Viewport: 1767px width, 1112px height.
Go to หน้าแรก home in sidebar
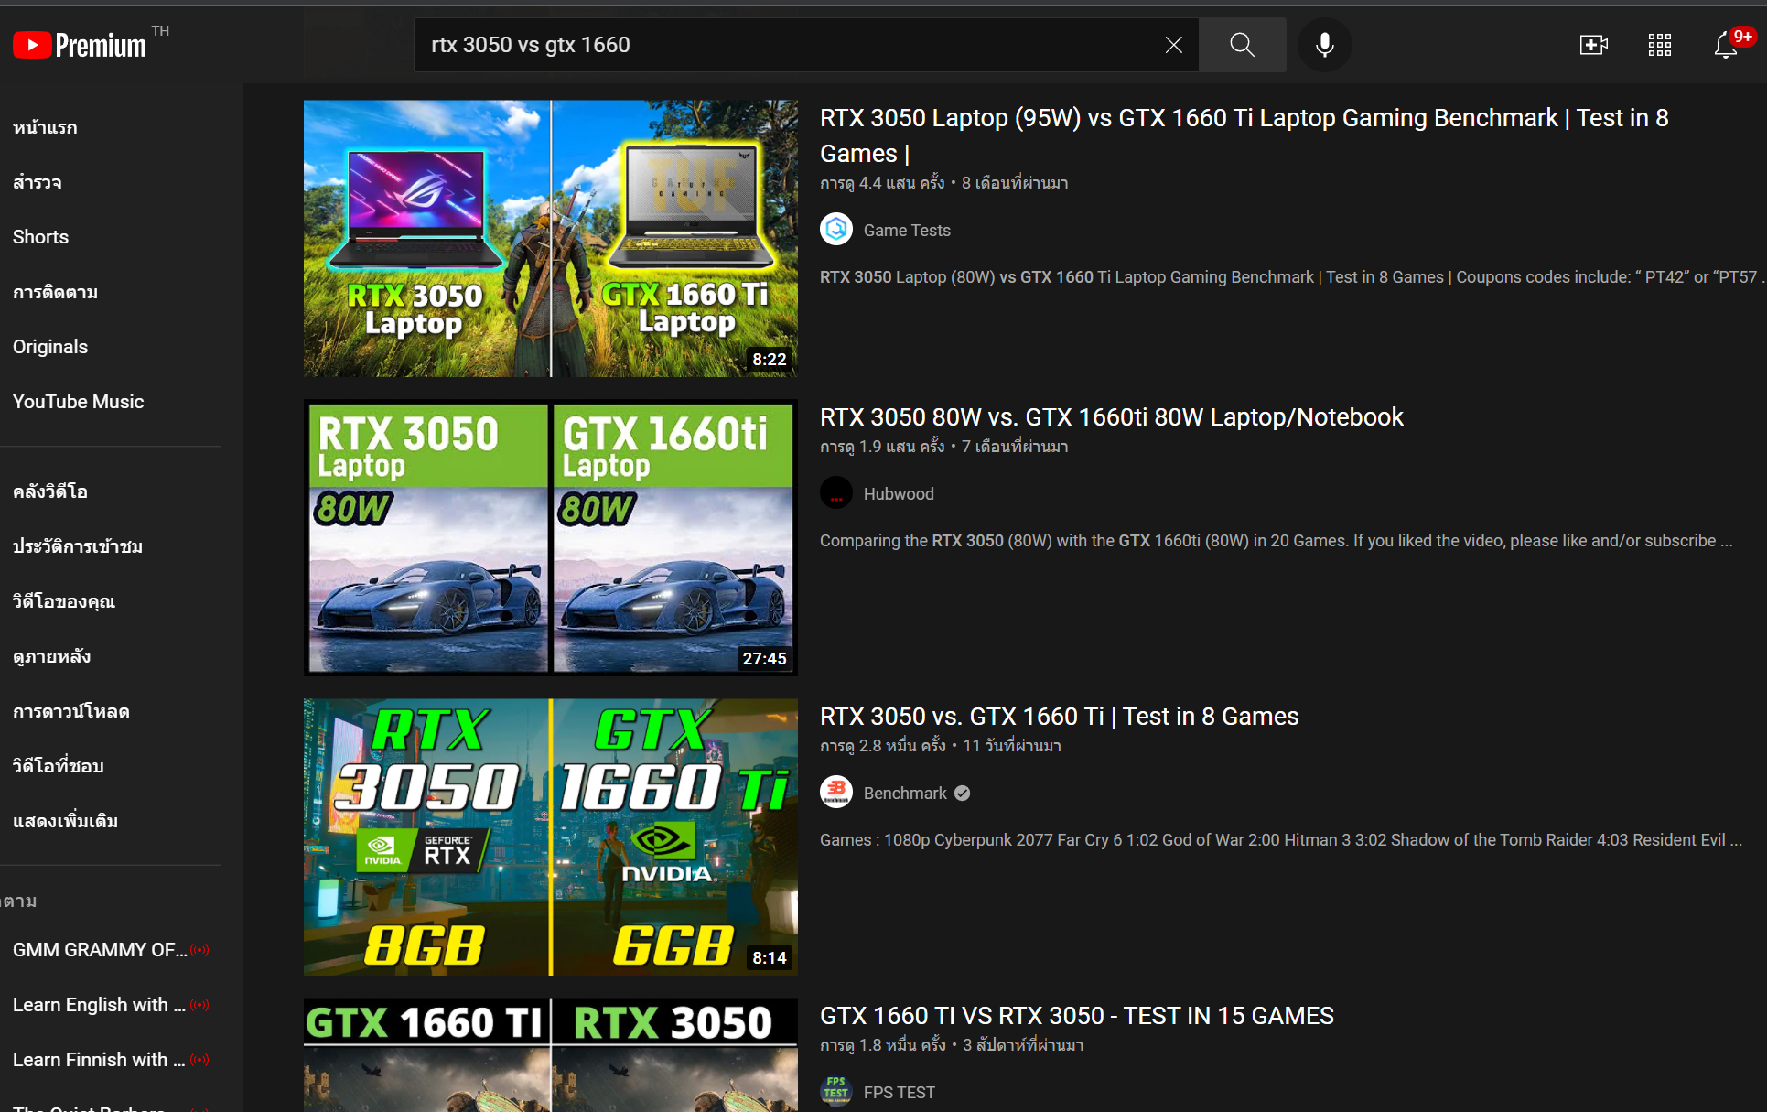[45, 127]
